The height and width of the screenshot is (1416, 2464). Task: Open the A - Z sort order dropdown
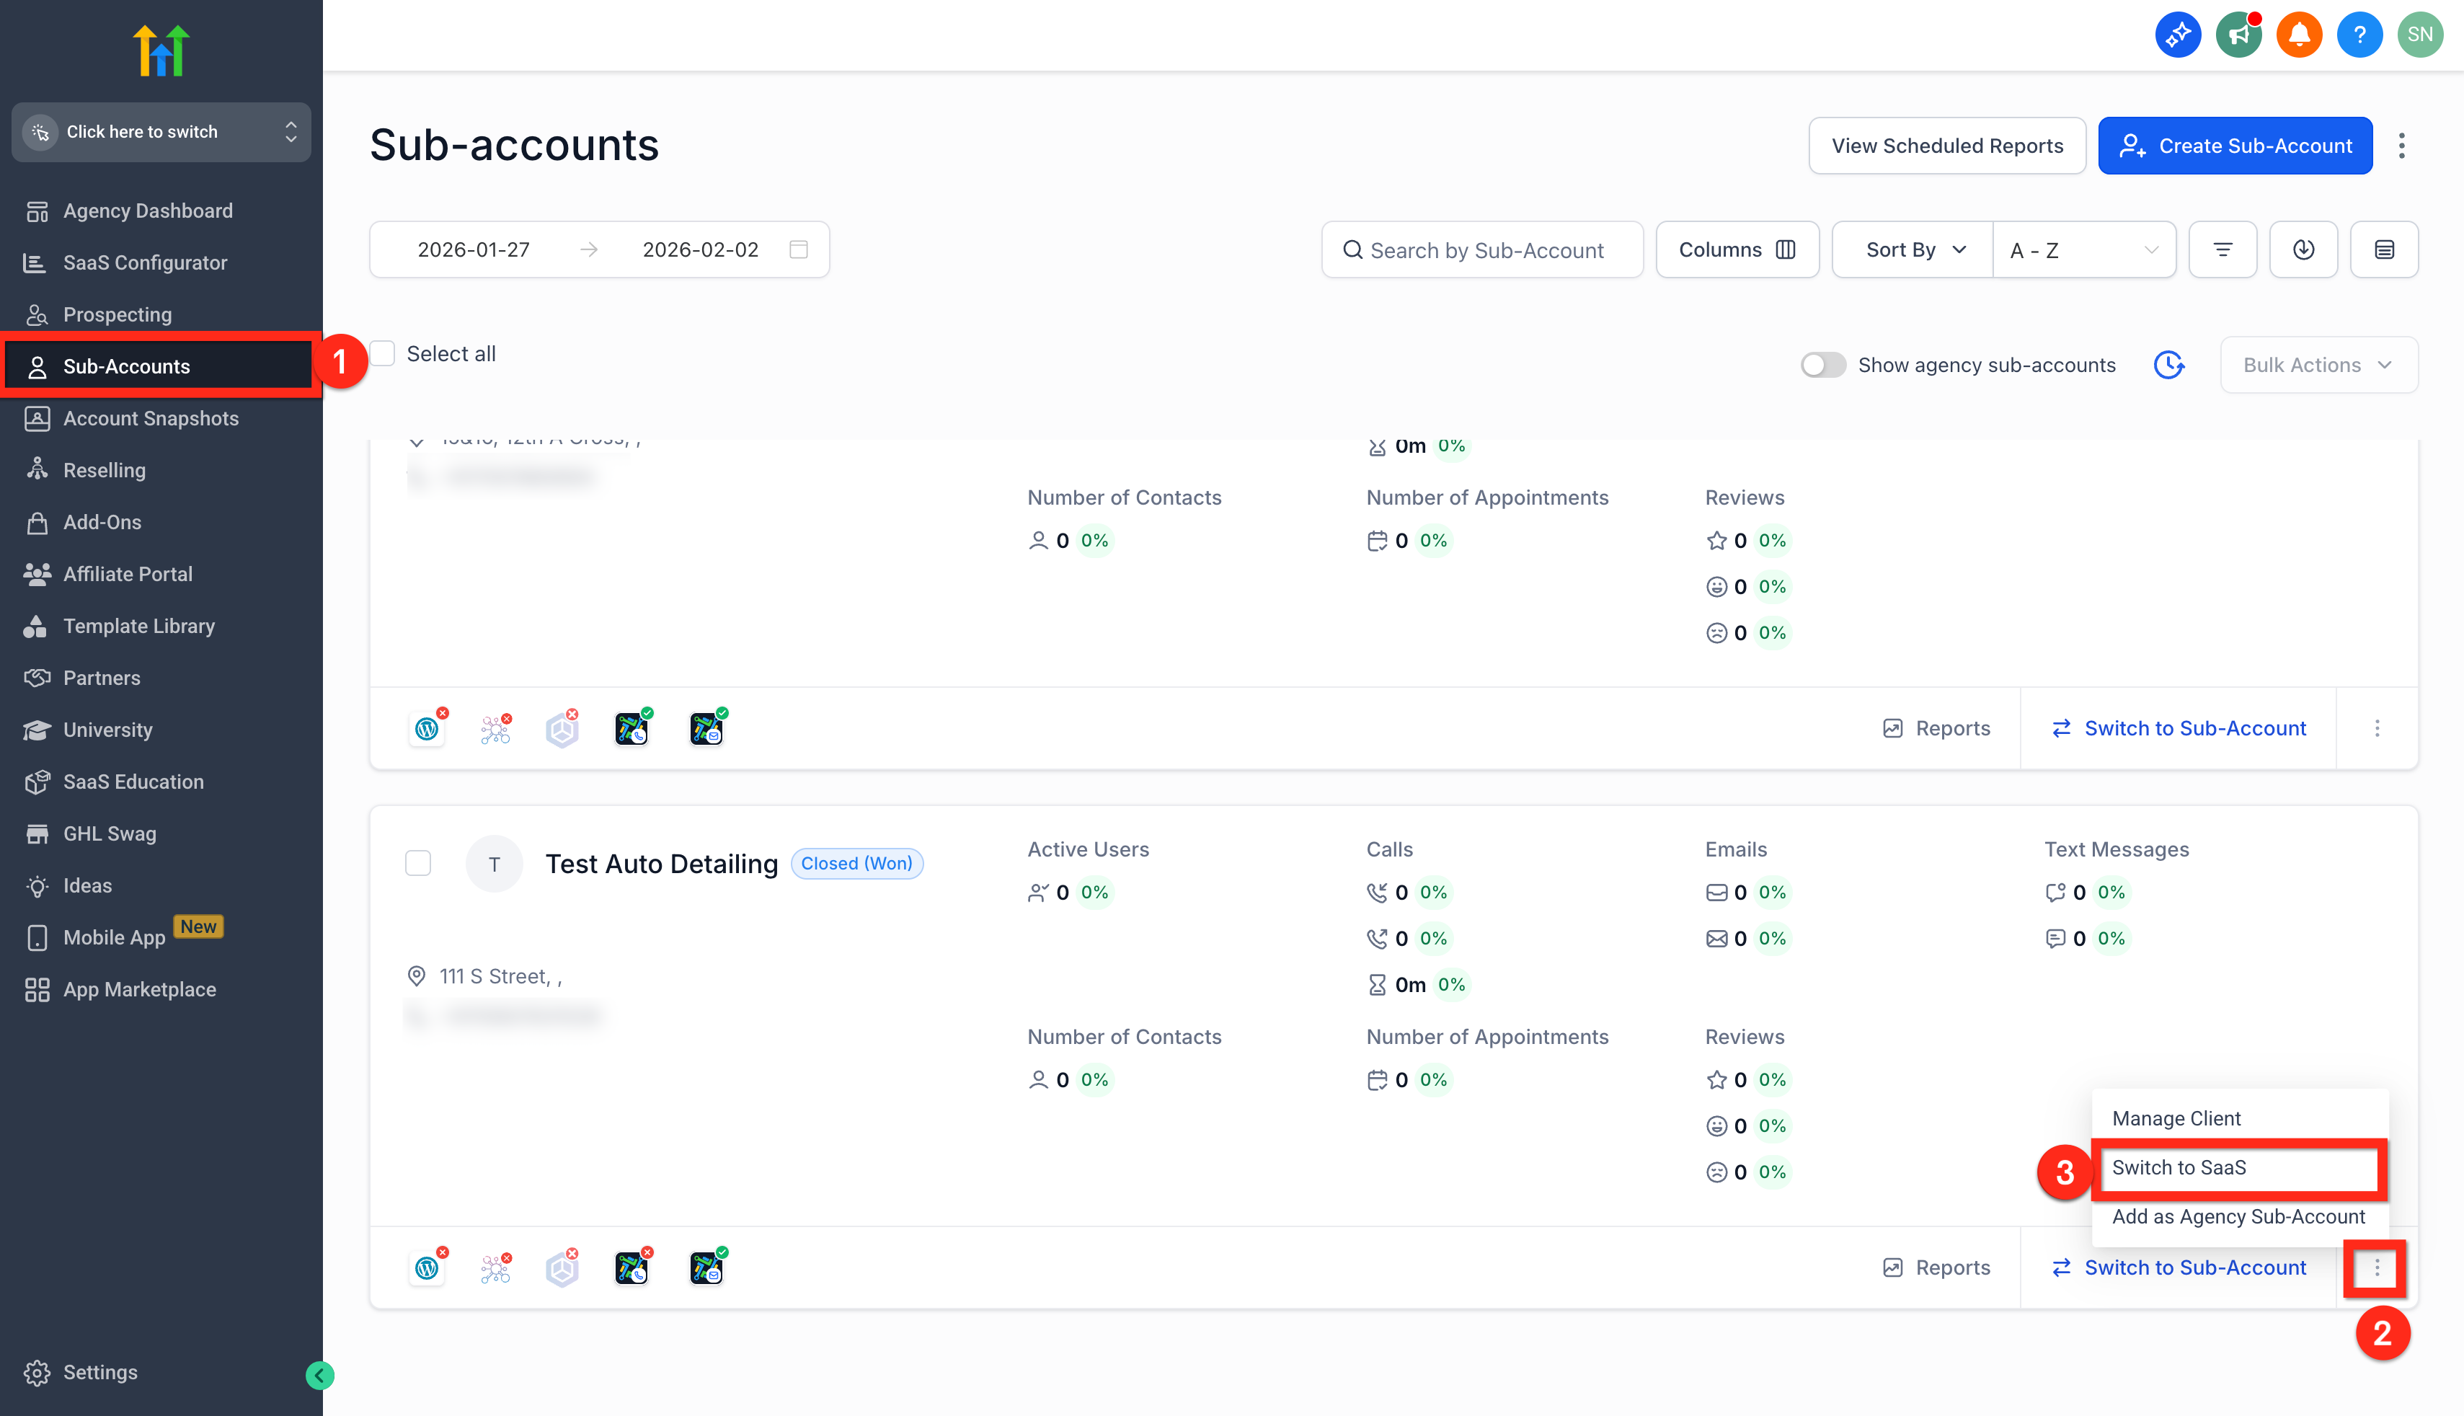(x=2084, y=250)
